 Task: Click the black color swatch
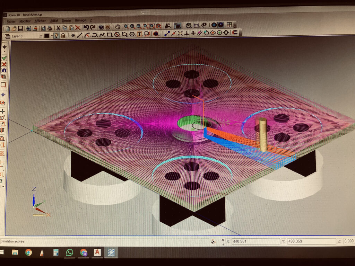click(x=47, y=36)
